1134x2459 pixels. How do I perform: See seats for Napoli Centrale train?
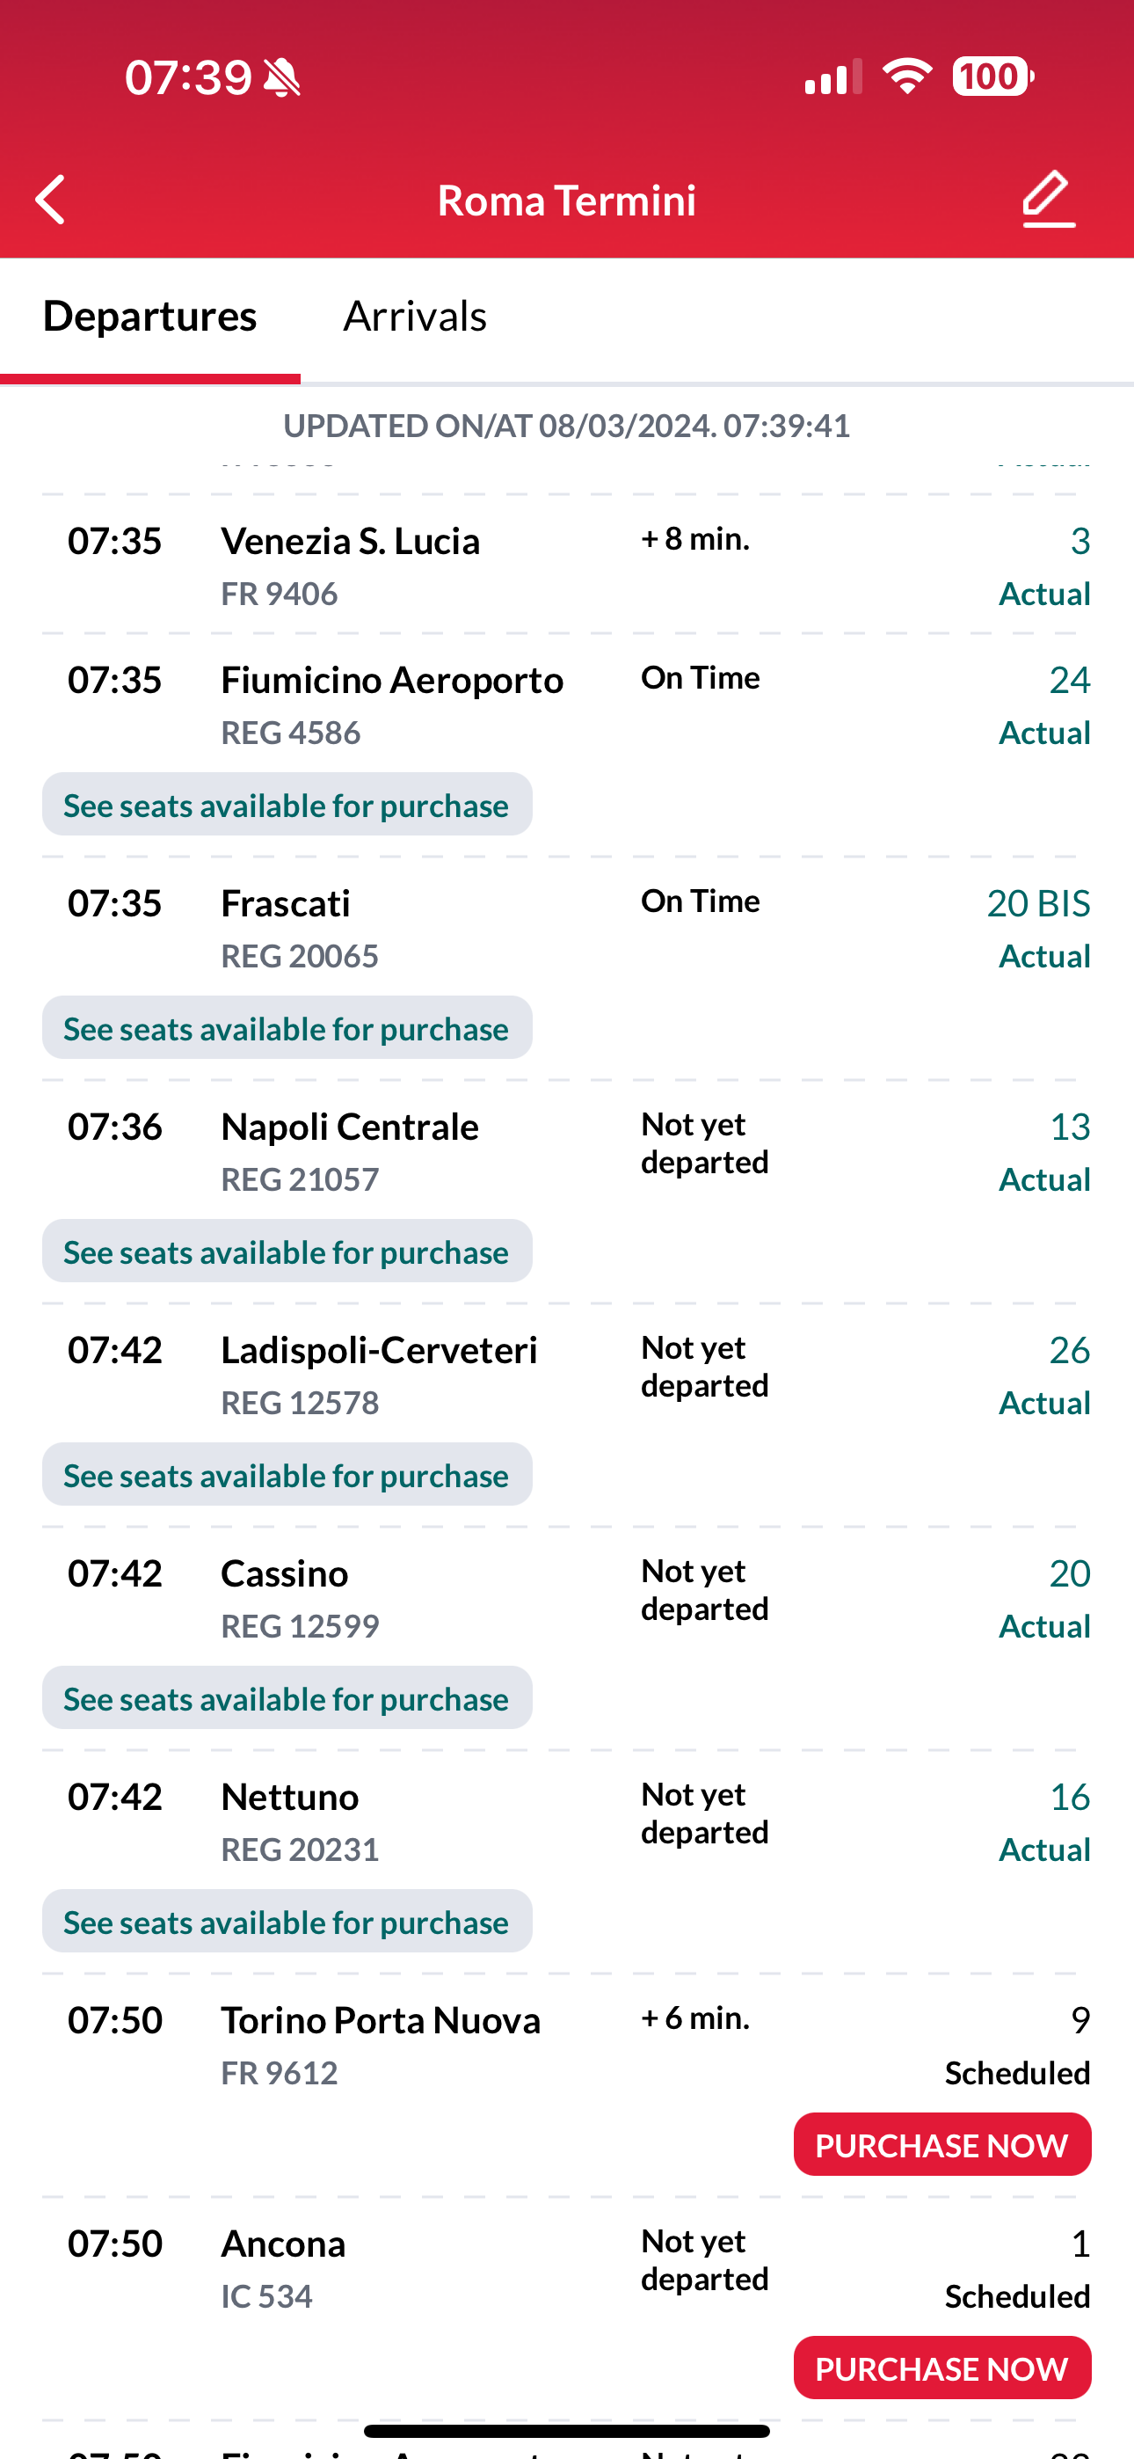(x=287, y=1251)
